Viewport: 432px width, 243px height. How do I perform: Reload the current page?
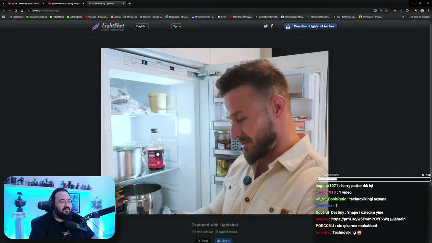(16, 10)
